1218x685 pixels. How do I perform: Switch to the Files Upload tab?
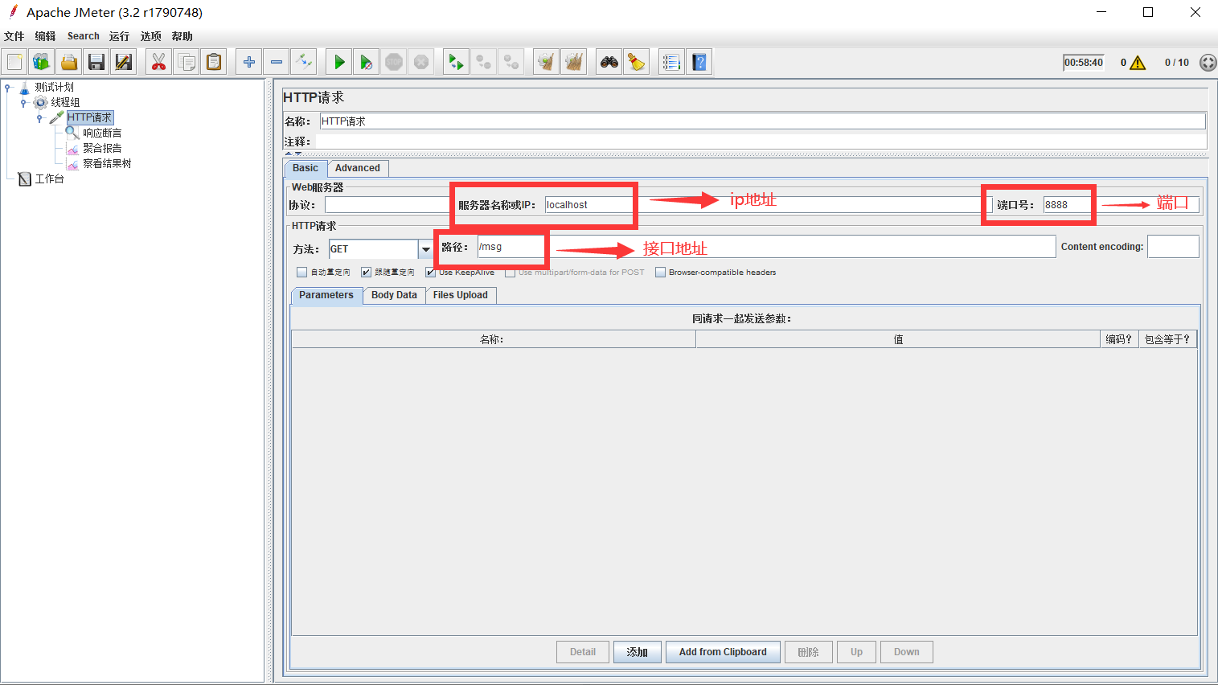pyautogui.click(x=461, y=295)
